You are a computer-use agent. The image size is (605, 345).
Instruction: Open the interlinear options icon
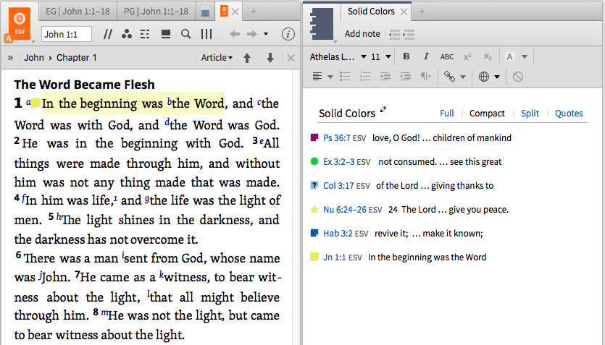[145, 34]
